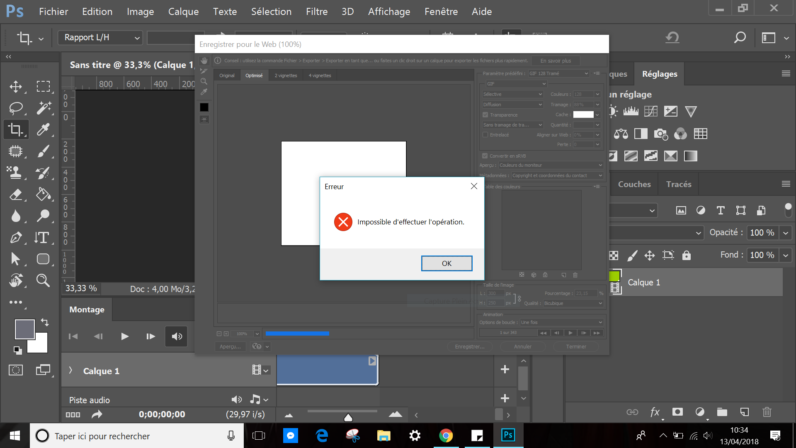Open audio track music note menu

pyautogui.click(x=260, y=399)
